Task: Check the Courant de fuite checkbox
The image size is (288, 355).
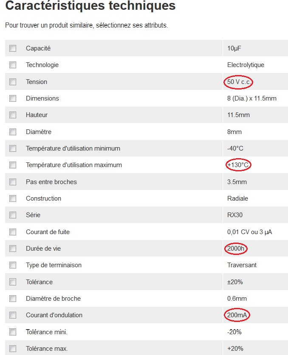Action: point(13,232)
